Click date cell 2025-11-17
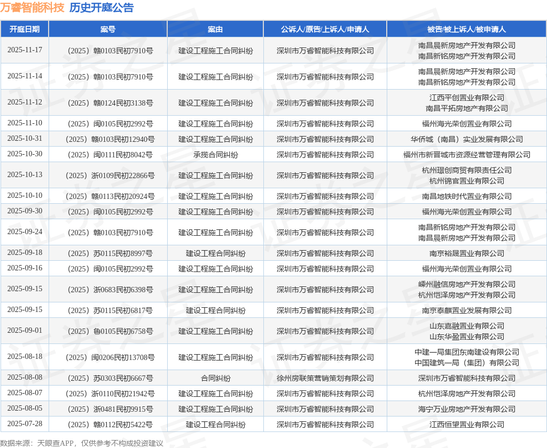The width and height of the screenshot is (547, 448). coord(25,50)
